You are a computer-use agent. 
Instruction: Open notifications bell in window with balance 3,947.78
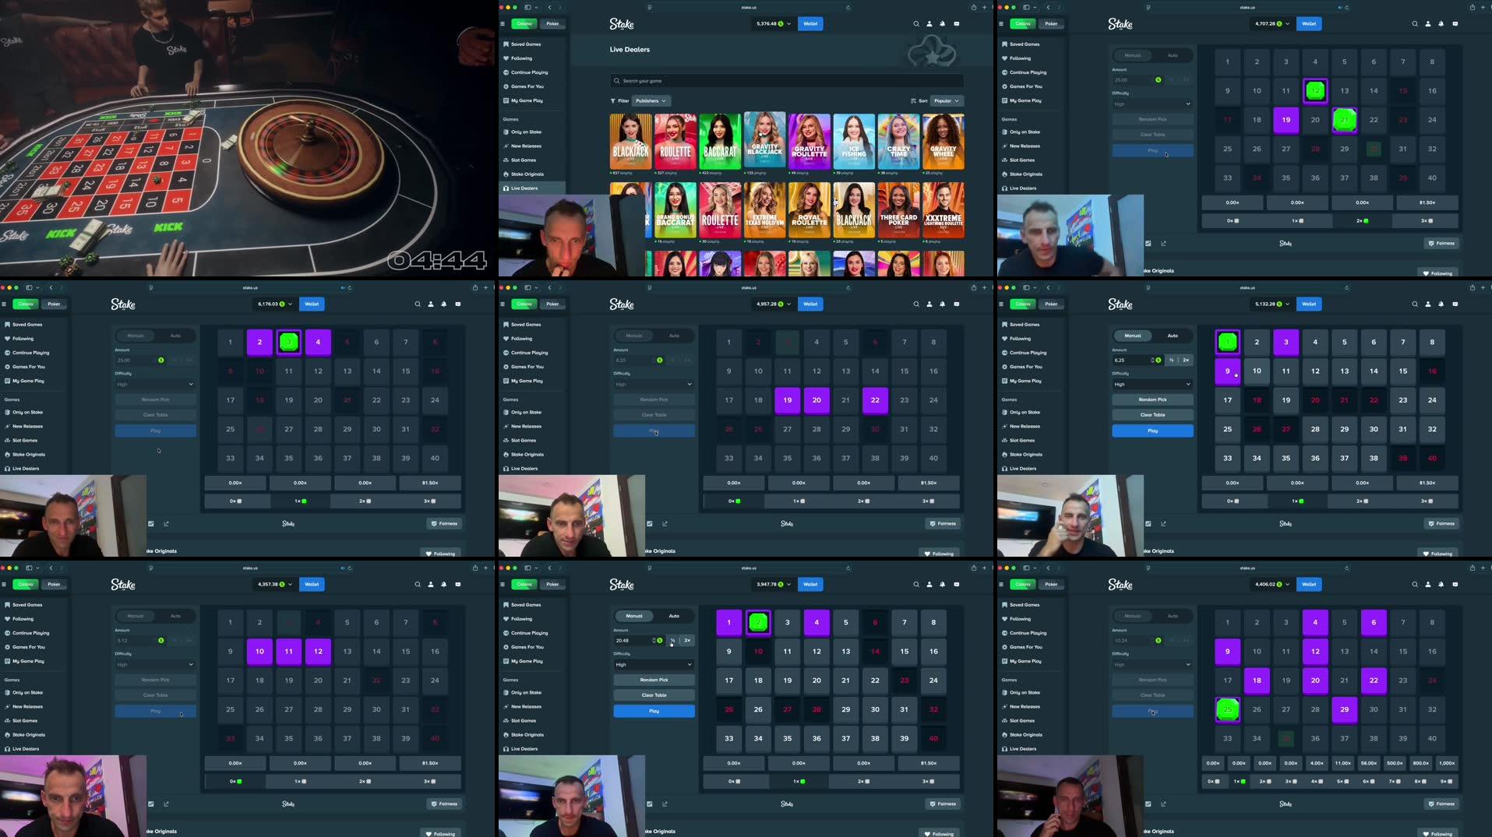[x=943, y=585]
